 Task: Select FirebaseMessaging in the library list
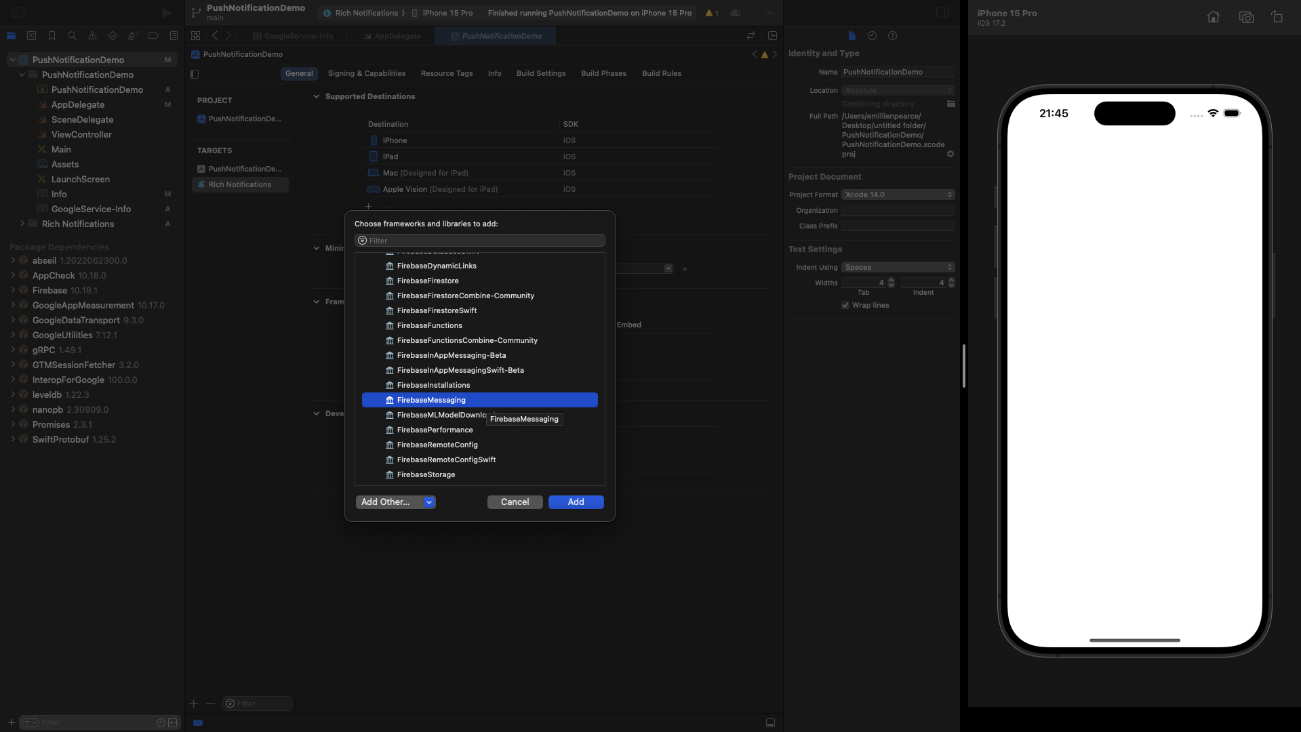[480, 401]
